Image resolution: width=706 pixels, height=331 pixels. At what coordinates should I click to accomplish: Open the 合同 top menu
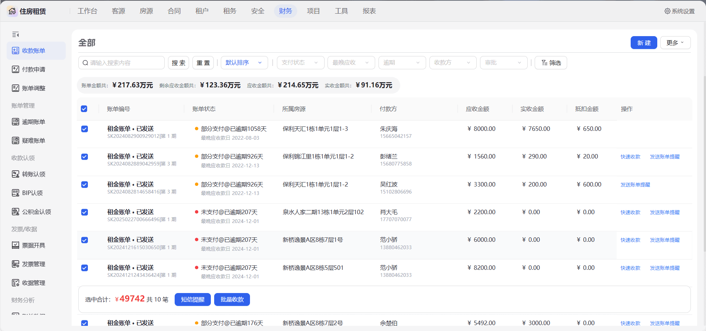pos(174,11)
